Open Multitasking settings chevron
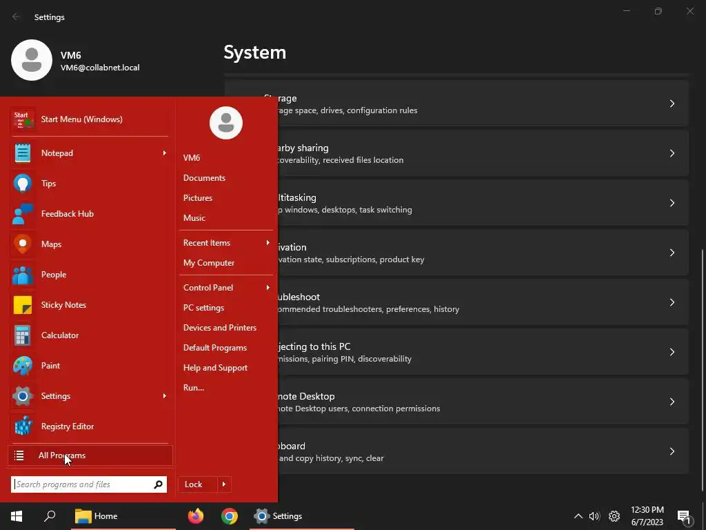The height and width of the screenshot is (530, 706). [672, 203]
